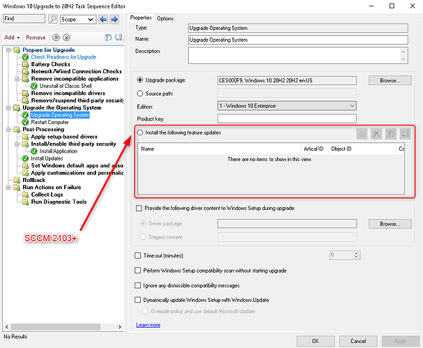Viewport: 423px width, 348px height.
Task: Click folder icon of Apply setup-based drivers
Action: [25, 137]
